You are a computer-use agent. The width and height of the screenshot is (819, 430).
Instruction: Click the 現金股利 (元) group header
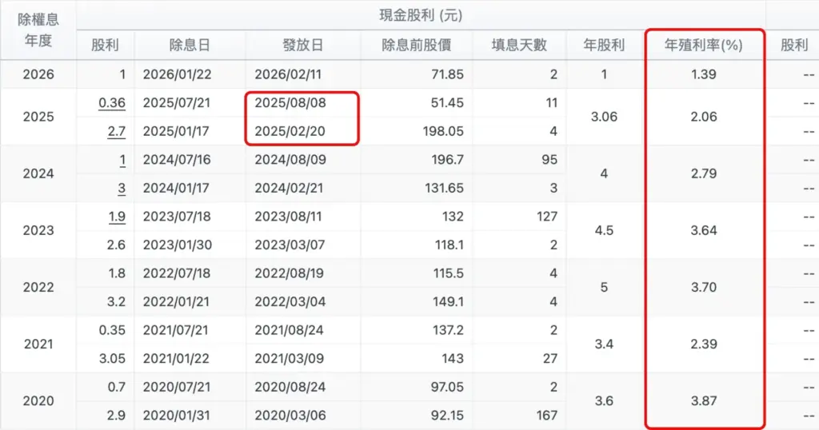(421, 15)
